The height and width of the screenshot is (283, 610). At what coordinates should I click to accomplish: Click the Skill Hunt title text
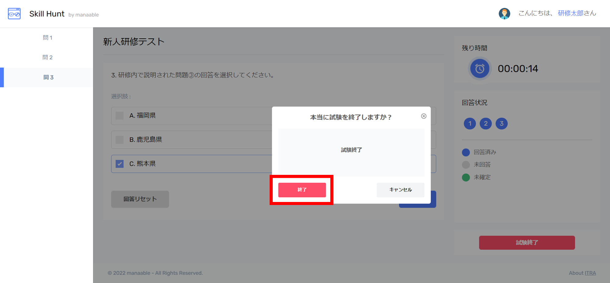click(47, 14)
